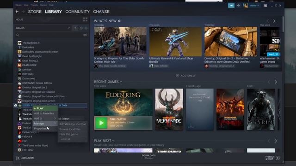296x166 pixels.
Task: Click the Add a Game plus icon
Action: tap(18, 158)
